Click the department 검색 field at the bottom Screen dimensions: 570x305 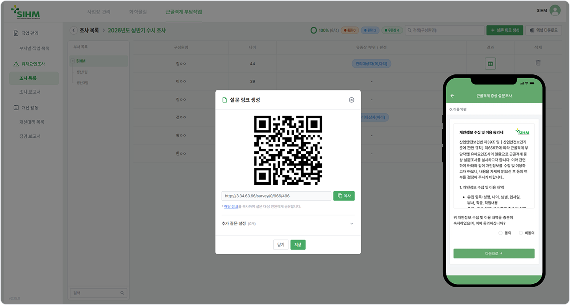pos(98,293)
